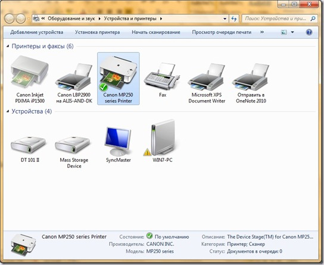Minimize the Devices and Printers window
The image size is (324, 265).
pyautogui.click(x=283, y=4)
